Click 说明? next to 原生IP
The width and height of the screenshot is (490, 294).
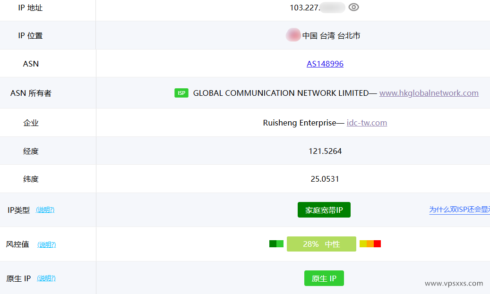click(x=46, y=278)
